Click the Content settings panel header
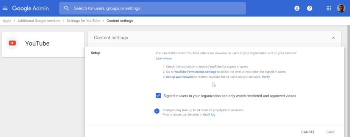 (214, 38)
